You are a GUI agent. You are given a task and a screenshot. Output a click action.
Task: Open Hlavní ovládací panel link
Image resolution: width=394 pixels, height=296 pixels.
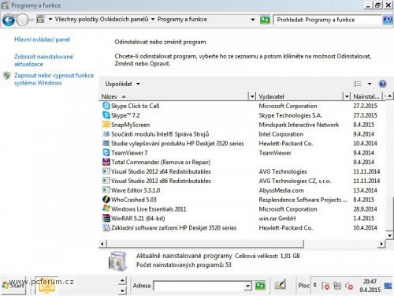42,39
